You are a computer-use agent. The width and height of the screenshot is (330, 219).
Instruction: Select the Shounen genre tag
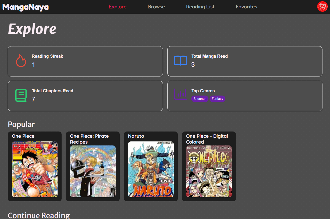(x=200, y=99)
